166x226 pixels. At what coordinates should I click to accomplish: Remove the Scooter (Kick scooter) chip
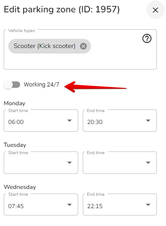click(x=83, y=46)
